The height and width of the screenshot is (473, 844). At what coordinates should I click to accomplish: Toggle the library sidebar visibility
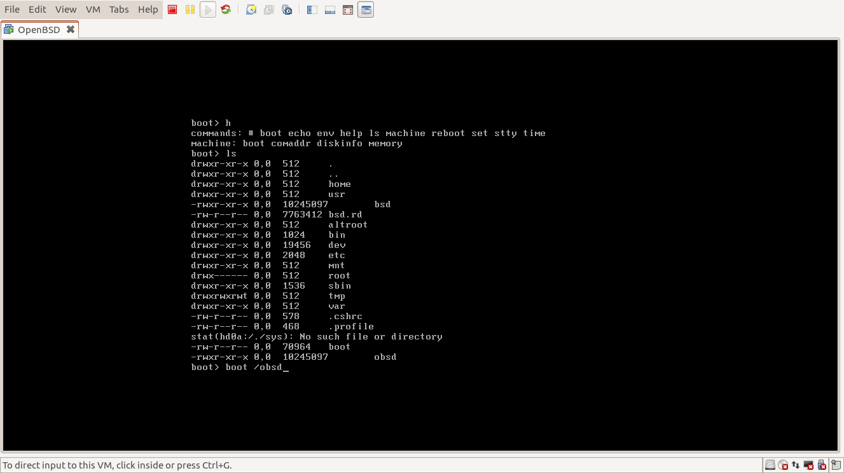tap(311, 10)
